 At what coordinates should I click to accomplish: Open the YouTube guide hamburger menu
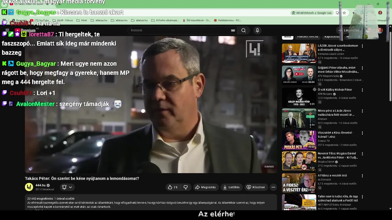point(7,30)
